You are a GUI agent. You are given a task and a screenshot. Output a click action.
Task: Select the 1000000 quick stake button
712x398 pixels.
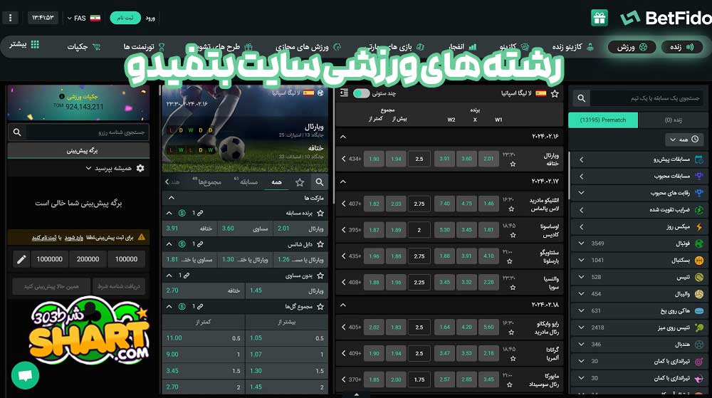[50, 259]
